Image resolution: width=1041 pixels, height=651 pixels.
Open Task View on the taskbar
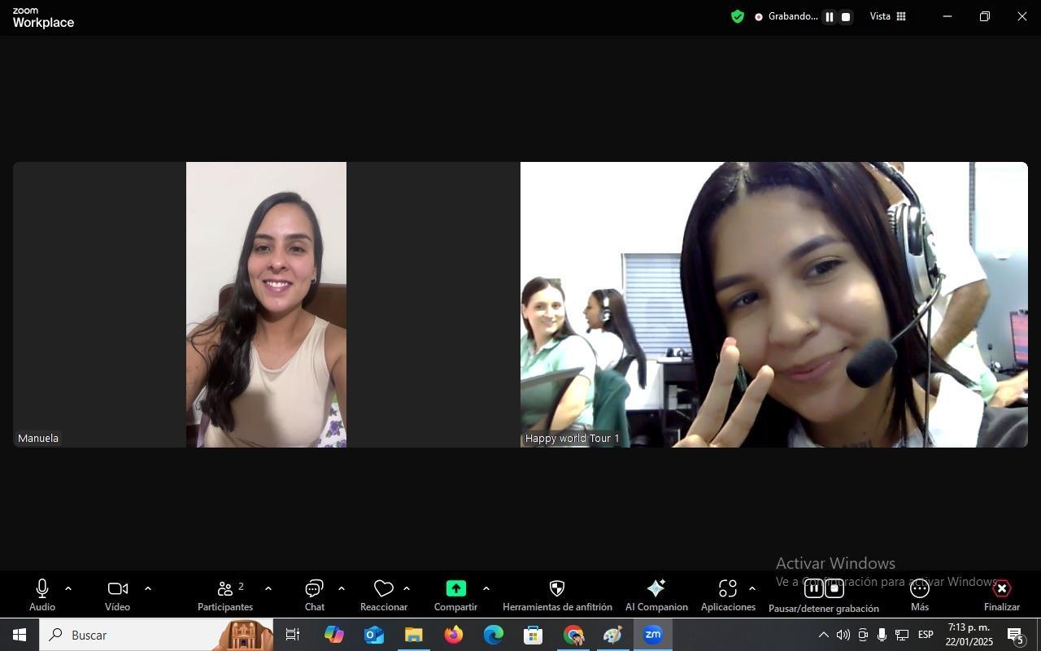pos(293,635)
